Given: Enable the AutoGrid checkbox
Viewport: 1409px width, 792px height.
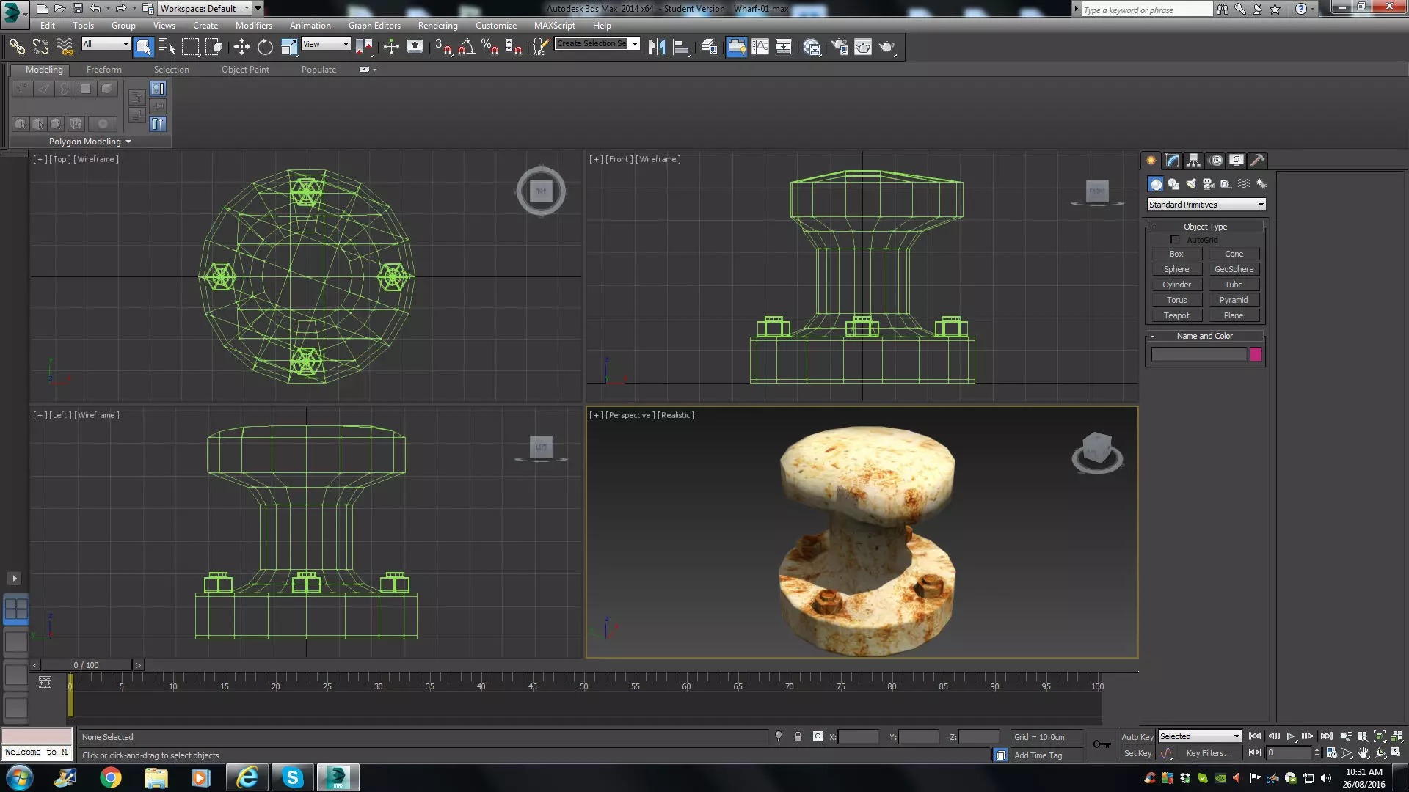Looking at the screenshot, I should 1175,240.
